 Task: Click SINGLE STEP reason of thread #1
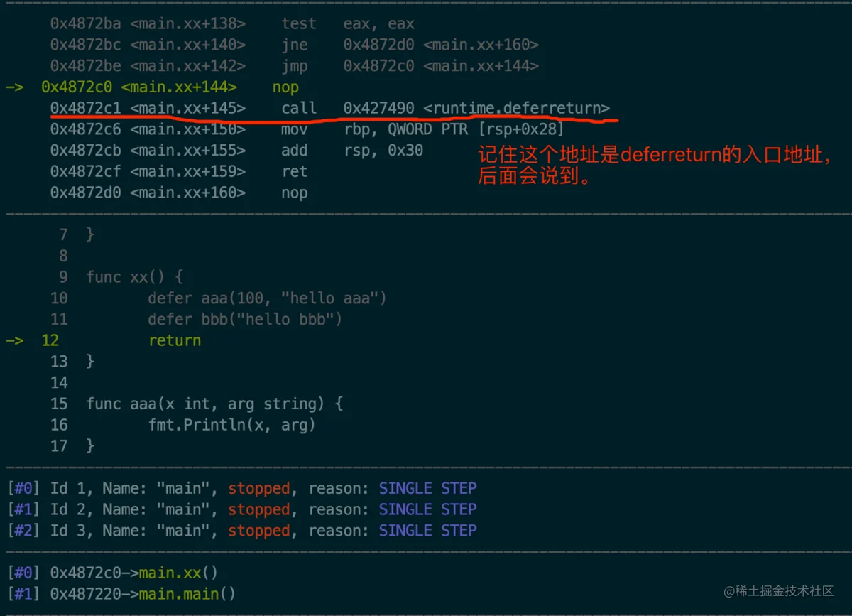coord(427,509)
